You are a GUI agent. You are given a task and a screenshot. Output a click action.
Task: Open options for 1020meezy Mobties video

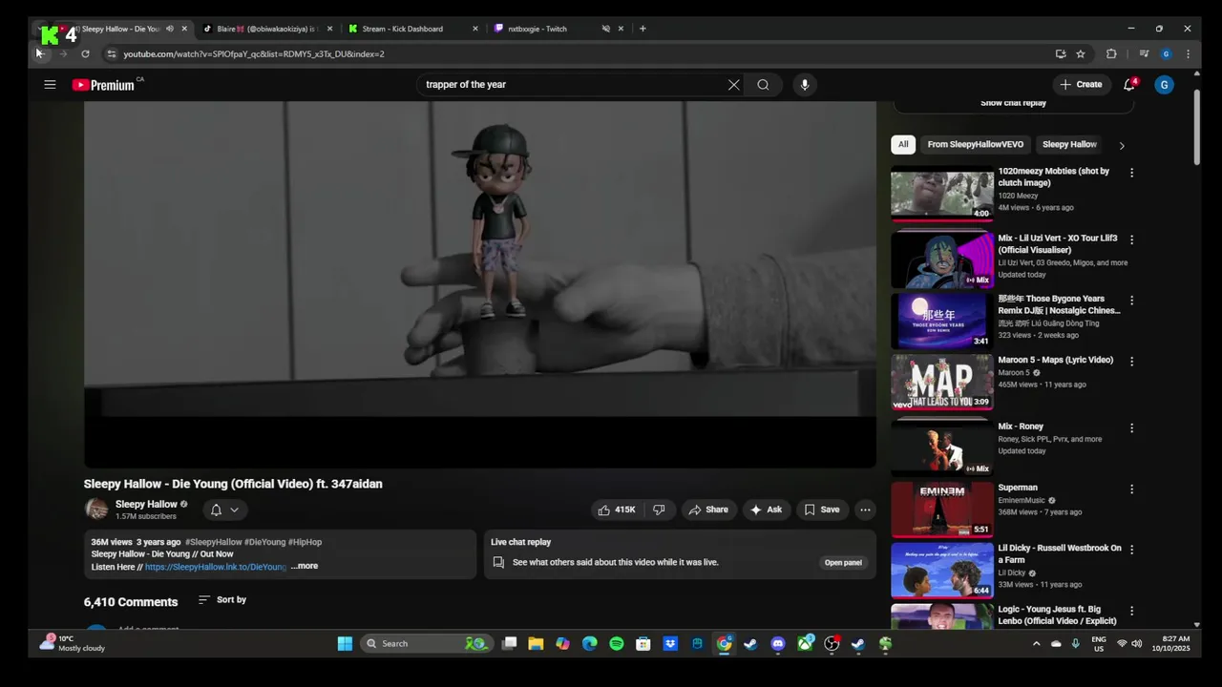coord(1131,173)
